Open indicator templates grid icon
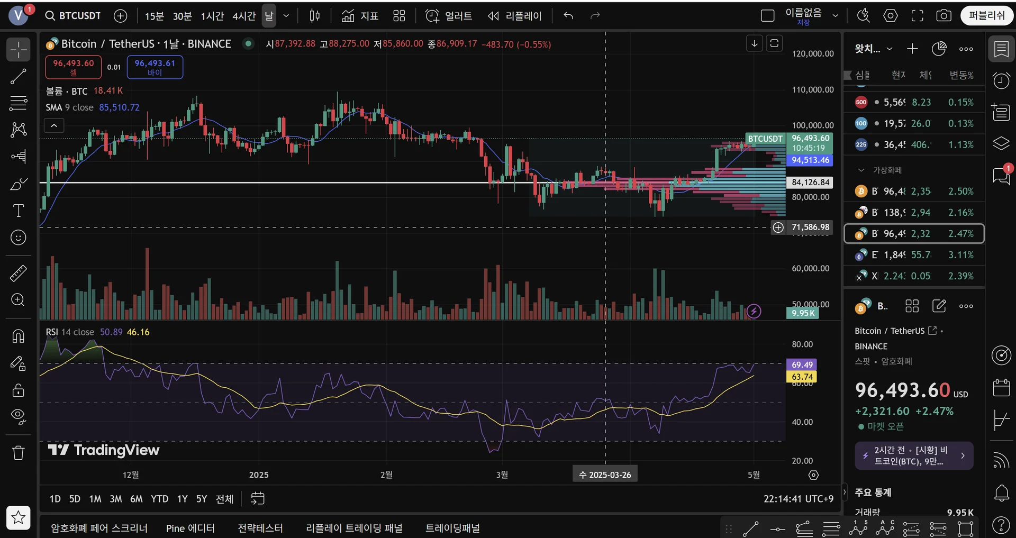The image size is (1016, 538). pyautogui.click(x=399, y=16)
